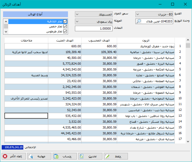Click fixed target 52,343.00 cell
The height and width of the screenshot is (162, 192).
point(65,110)
